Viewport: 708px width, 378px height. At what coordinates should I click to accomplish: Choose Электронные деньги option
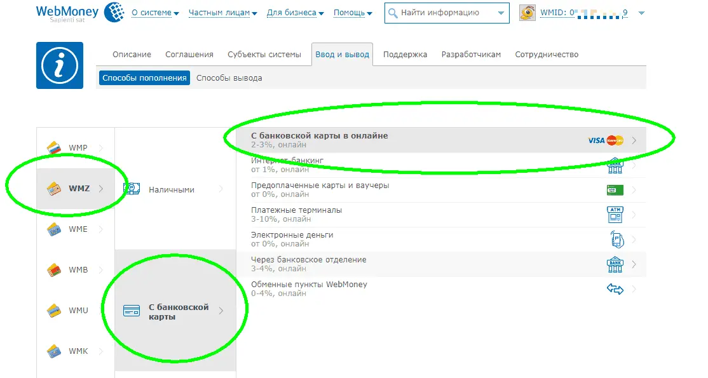click(x=440, y=240)
